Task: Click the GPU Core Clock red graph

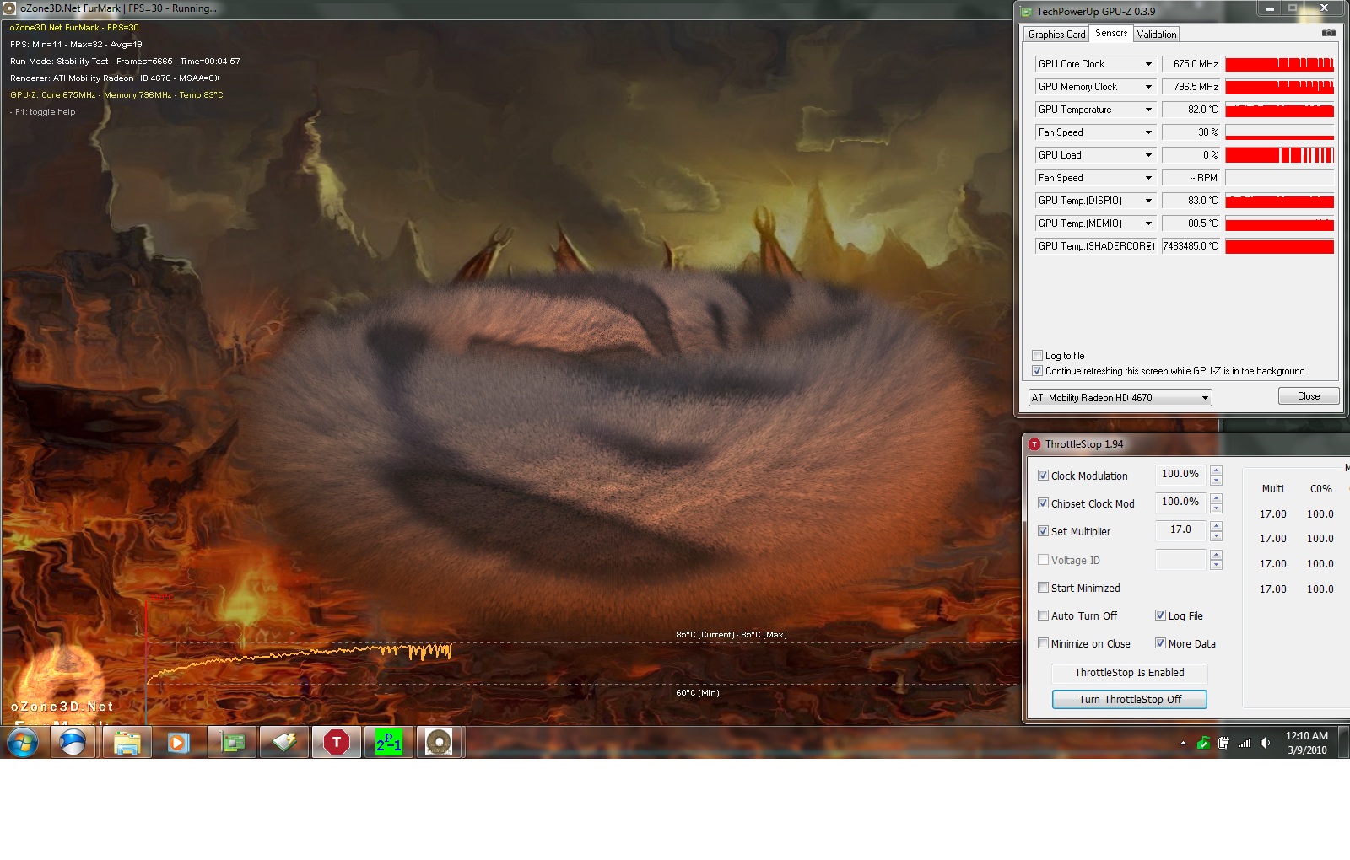Action: pyautogui.click(x=1280, y=64)
